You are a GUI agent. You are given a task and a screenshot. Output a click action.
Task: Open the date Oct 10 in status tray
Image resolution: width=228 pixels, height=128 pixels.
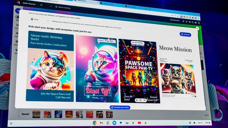[200, 123]
